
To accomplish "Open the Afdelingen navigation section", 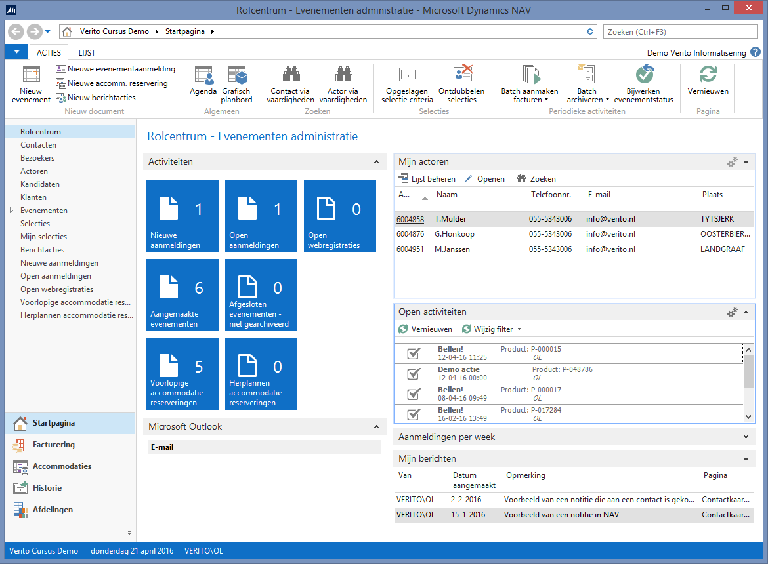I will click(70, 510).
